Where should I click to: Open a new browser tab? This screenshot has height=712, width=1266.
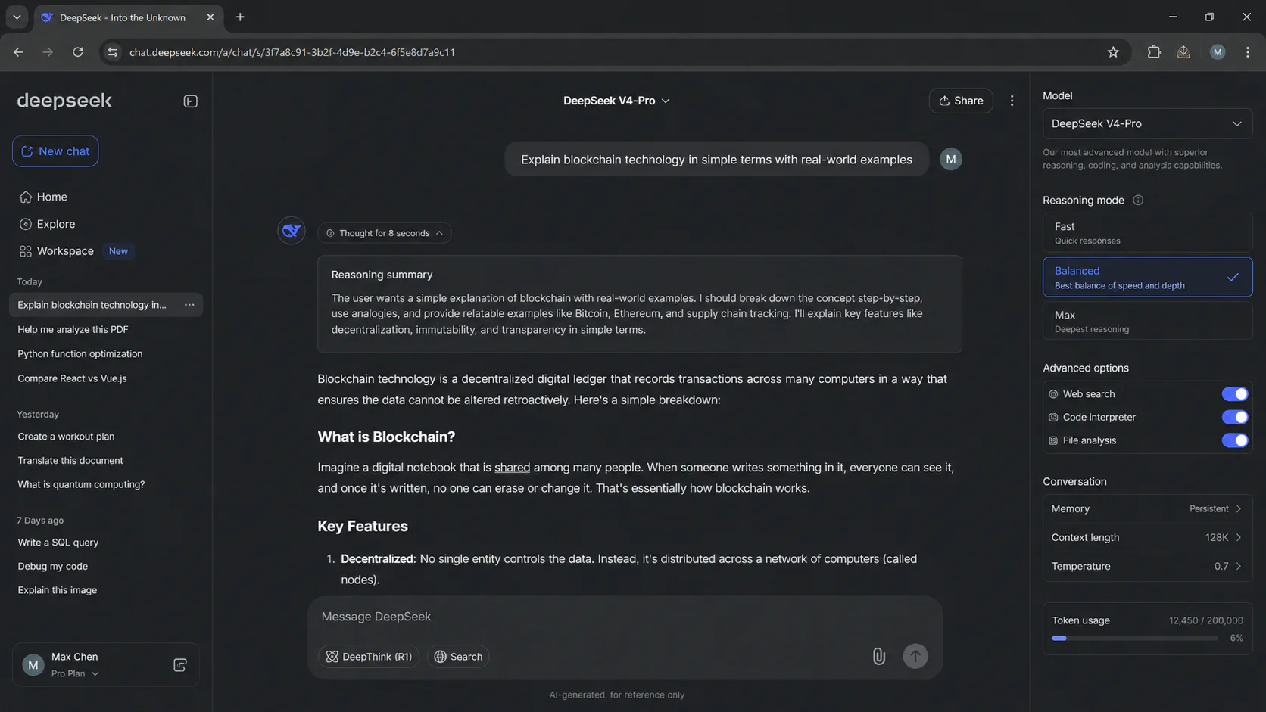click(x=240, y=17)
